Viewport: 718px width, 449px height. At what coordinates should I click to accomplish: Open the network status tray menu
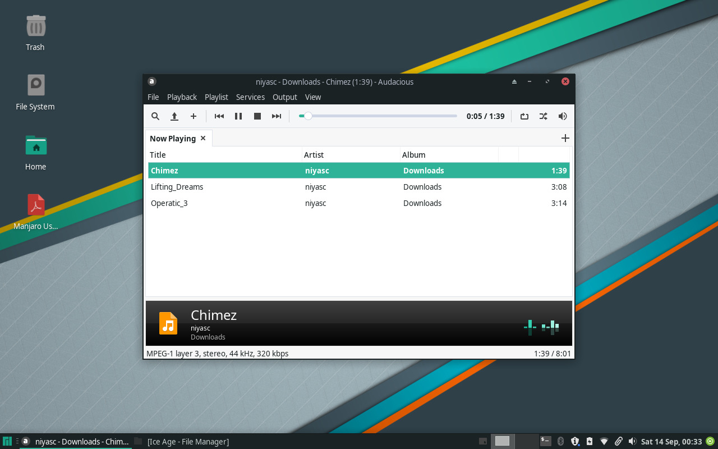(604, 441)
